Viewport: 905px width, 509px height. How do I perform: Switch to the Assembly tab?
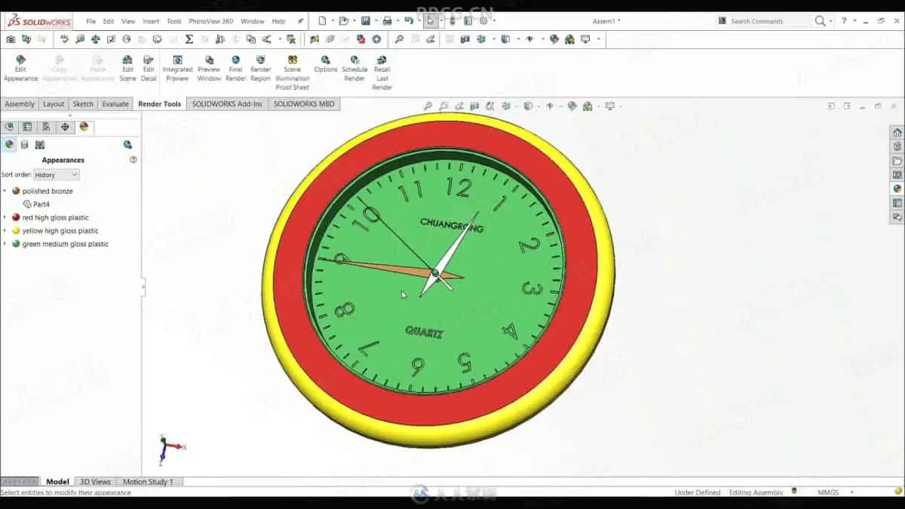point(20,104)
